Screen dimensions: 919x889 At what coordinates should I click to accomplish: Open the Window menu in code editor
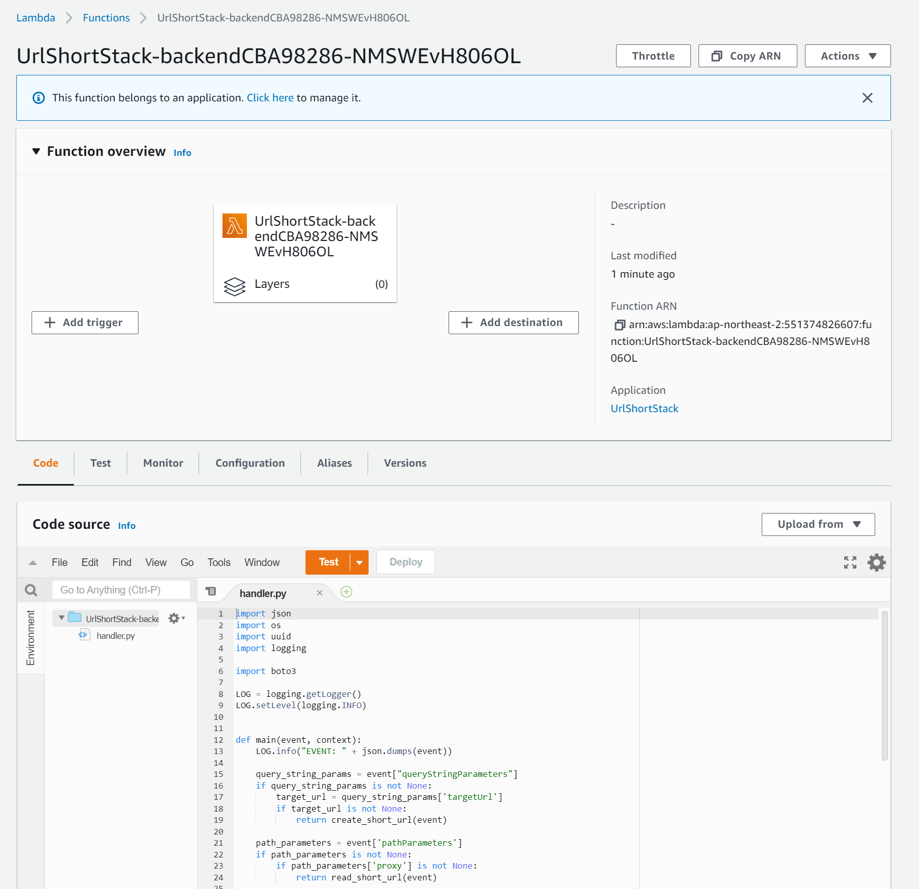point(262,562)
